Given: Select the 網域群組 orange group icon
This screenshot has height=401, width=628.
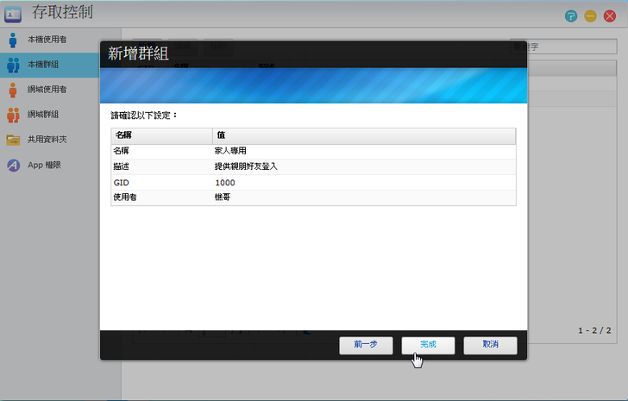Looking at the screenshot, I should [13, 115].
